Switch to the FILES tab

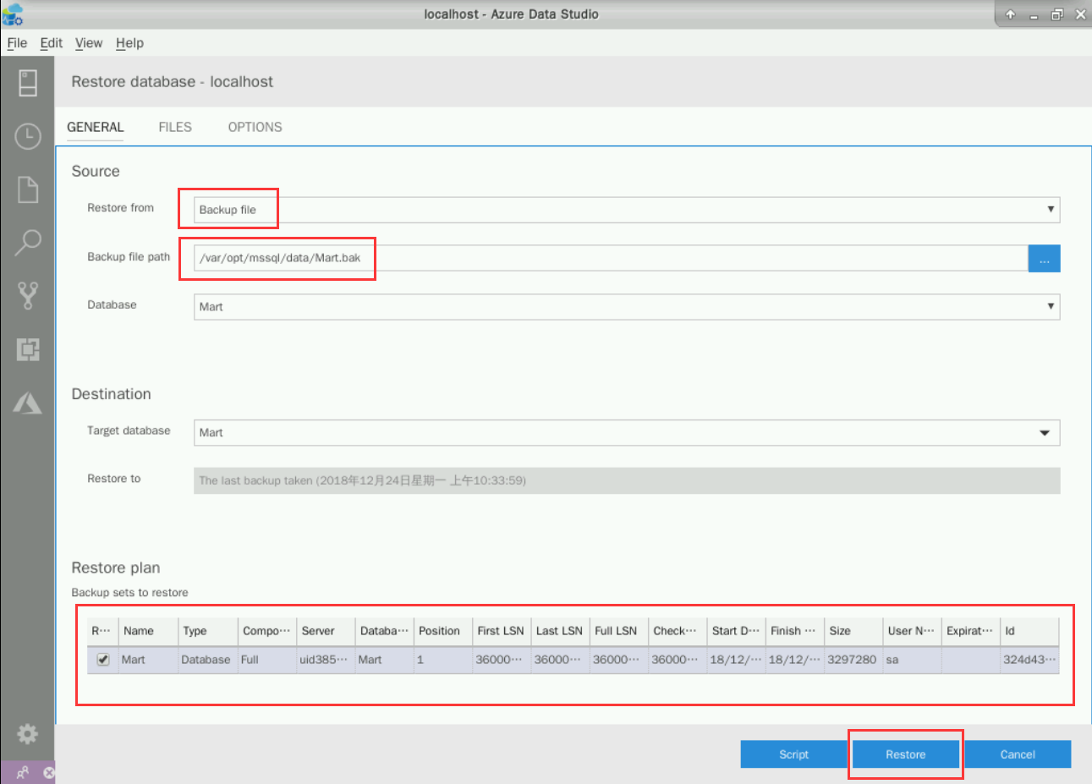(175, 127)
